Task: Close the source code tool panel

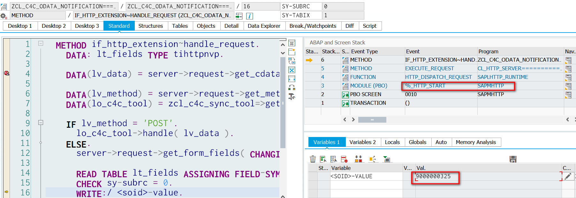Action: (292, 43)
